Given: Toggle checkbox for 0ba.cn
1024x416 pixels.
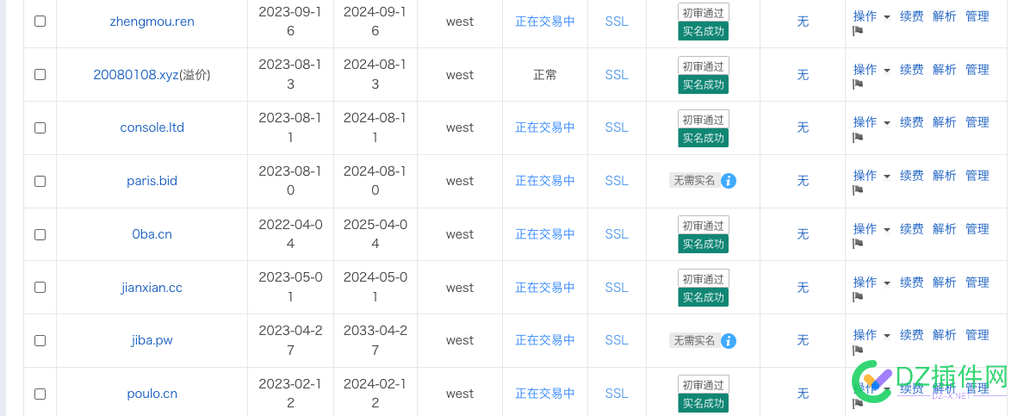Looking at the screenshot, I should tap(40, 233).
